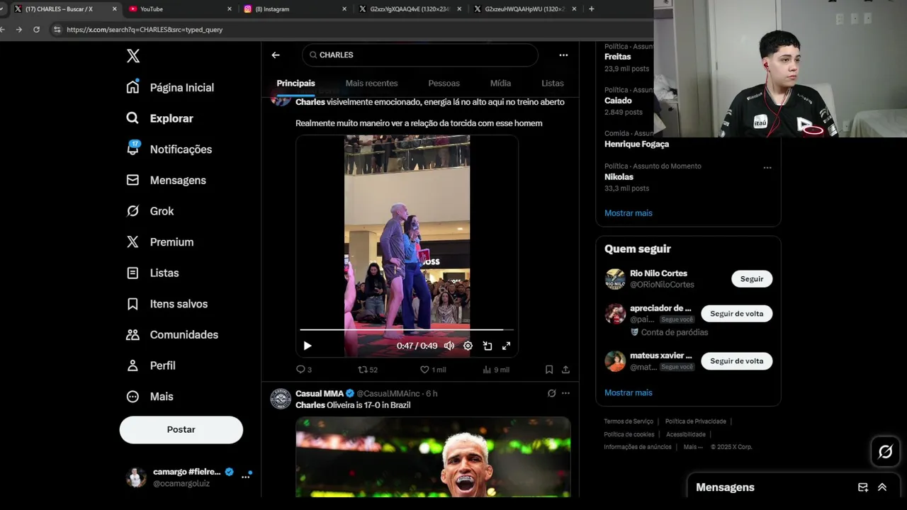Open Casual MMA profile name
The width and height of the screenshot is (907, 510).
coord(320,393)
